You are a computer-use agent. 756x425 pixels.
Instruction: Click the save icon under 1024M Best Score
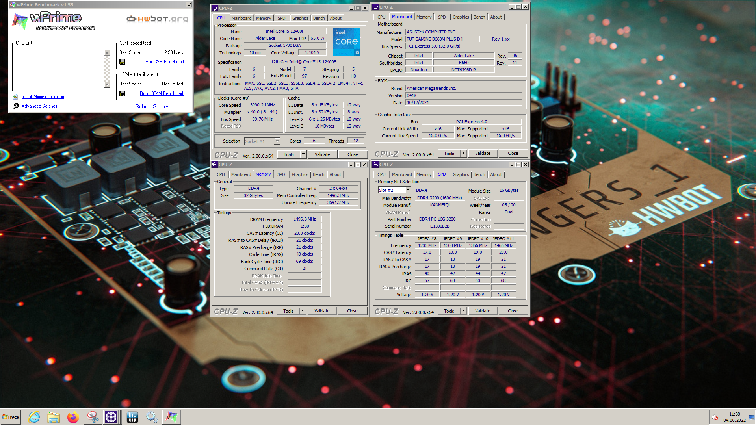pyautogui.click(x=122, y=93)
